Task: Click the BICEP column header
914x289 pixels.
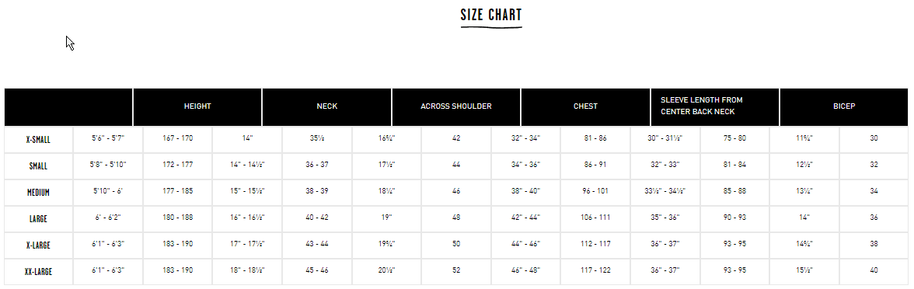Action: pos(844,106)
